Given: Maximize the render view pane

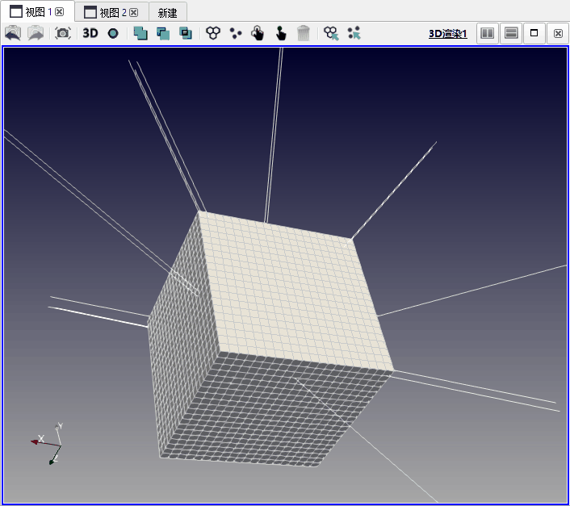Looking at the screenshot, I should [x=534, y=33].
